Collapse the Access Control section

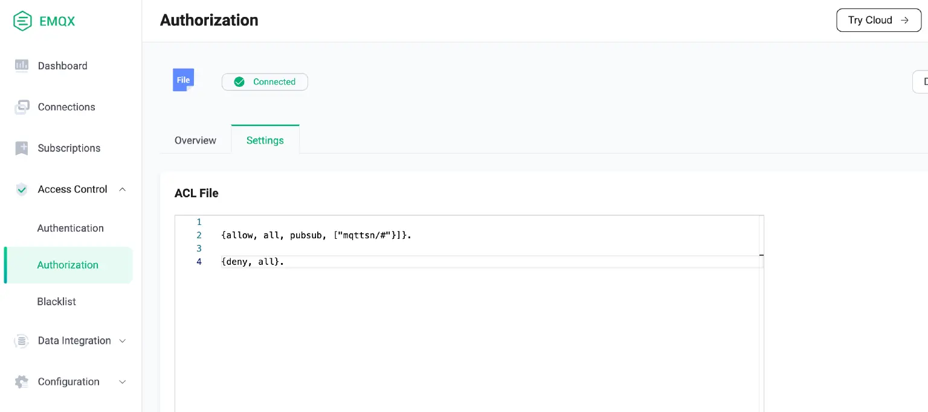(x=122, y=189)
